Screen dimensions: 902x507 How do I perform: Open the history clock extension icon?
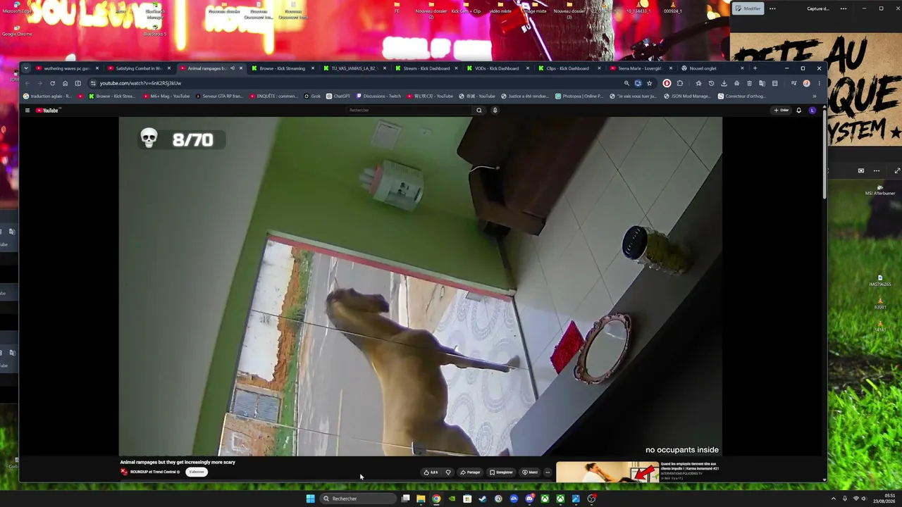[711, 83]
